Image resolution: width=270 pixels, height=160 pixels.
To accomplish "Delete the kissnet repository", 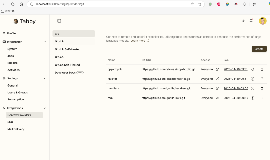I will tap(262, 79).
